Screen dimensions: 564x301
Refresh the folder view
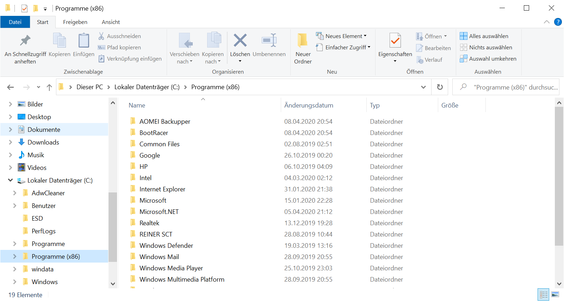coord(440,87)
